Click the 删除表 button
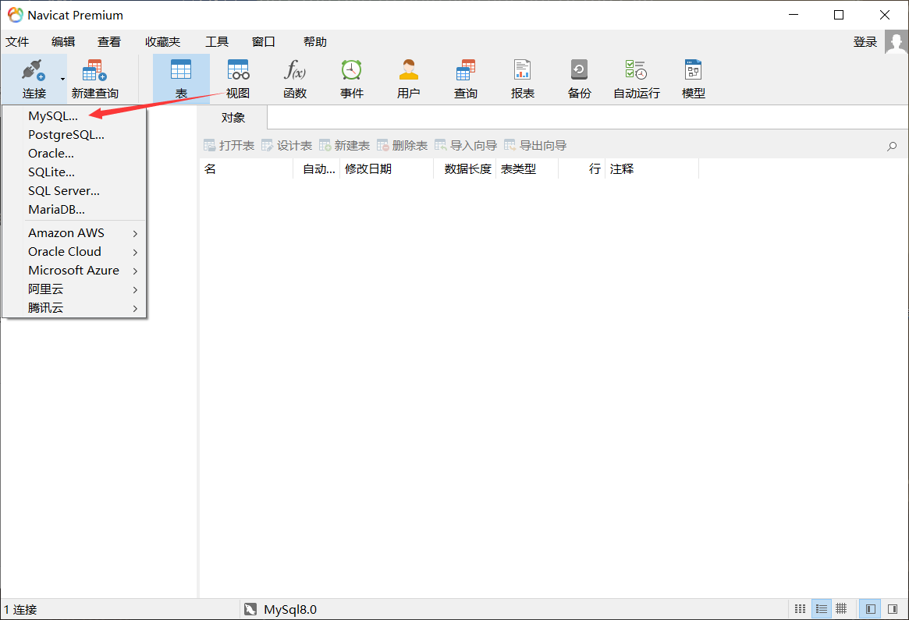909x620 pixels. [x=402, y=145]
